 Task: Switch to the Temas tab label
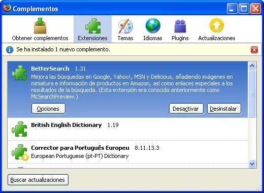point(125,38)
